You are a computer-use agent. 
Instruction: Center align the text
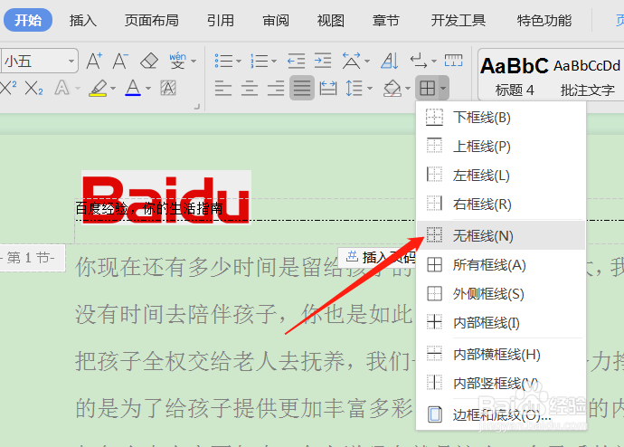coord(250,88)
